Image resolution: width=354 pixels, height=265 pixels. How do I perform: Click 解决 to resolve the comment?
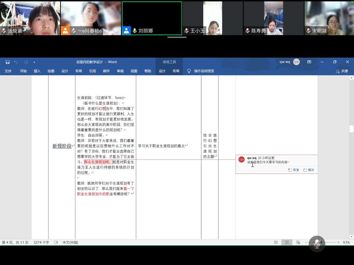pyautogui.click(x=309, y=170)
